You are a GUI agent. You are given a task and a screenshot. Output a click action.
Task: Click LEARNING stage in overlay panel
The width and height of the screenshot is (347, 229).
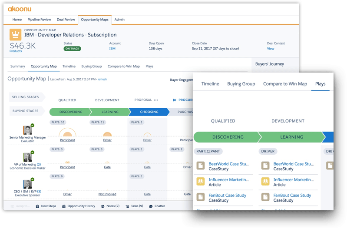tap(292, 137)
